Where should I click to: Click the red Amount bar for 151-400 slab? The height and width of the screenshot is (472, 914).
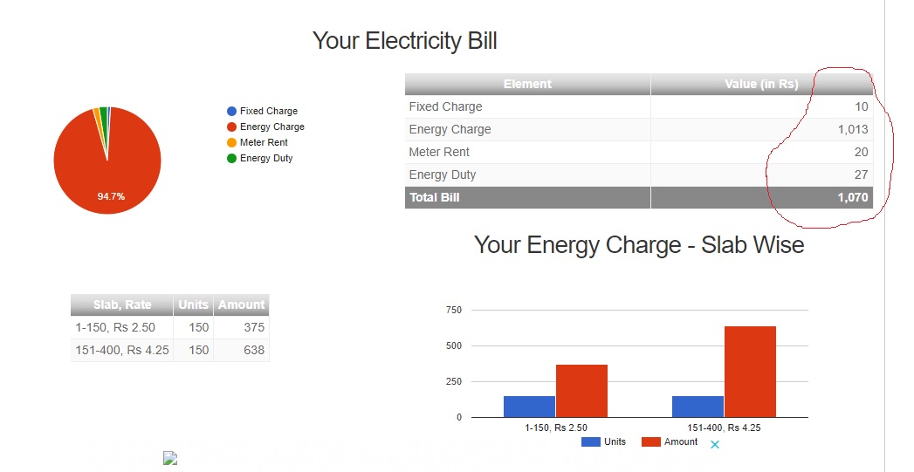pos(750,372)
